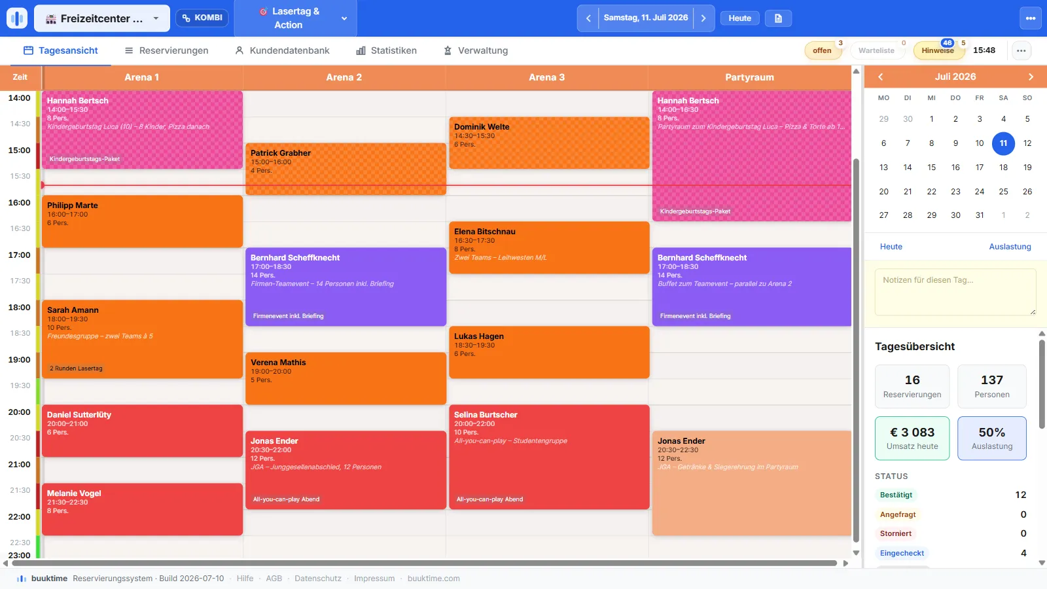Toggle the offen filter pill
The image size is (1047, 589).
click(x=823, y=50)
